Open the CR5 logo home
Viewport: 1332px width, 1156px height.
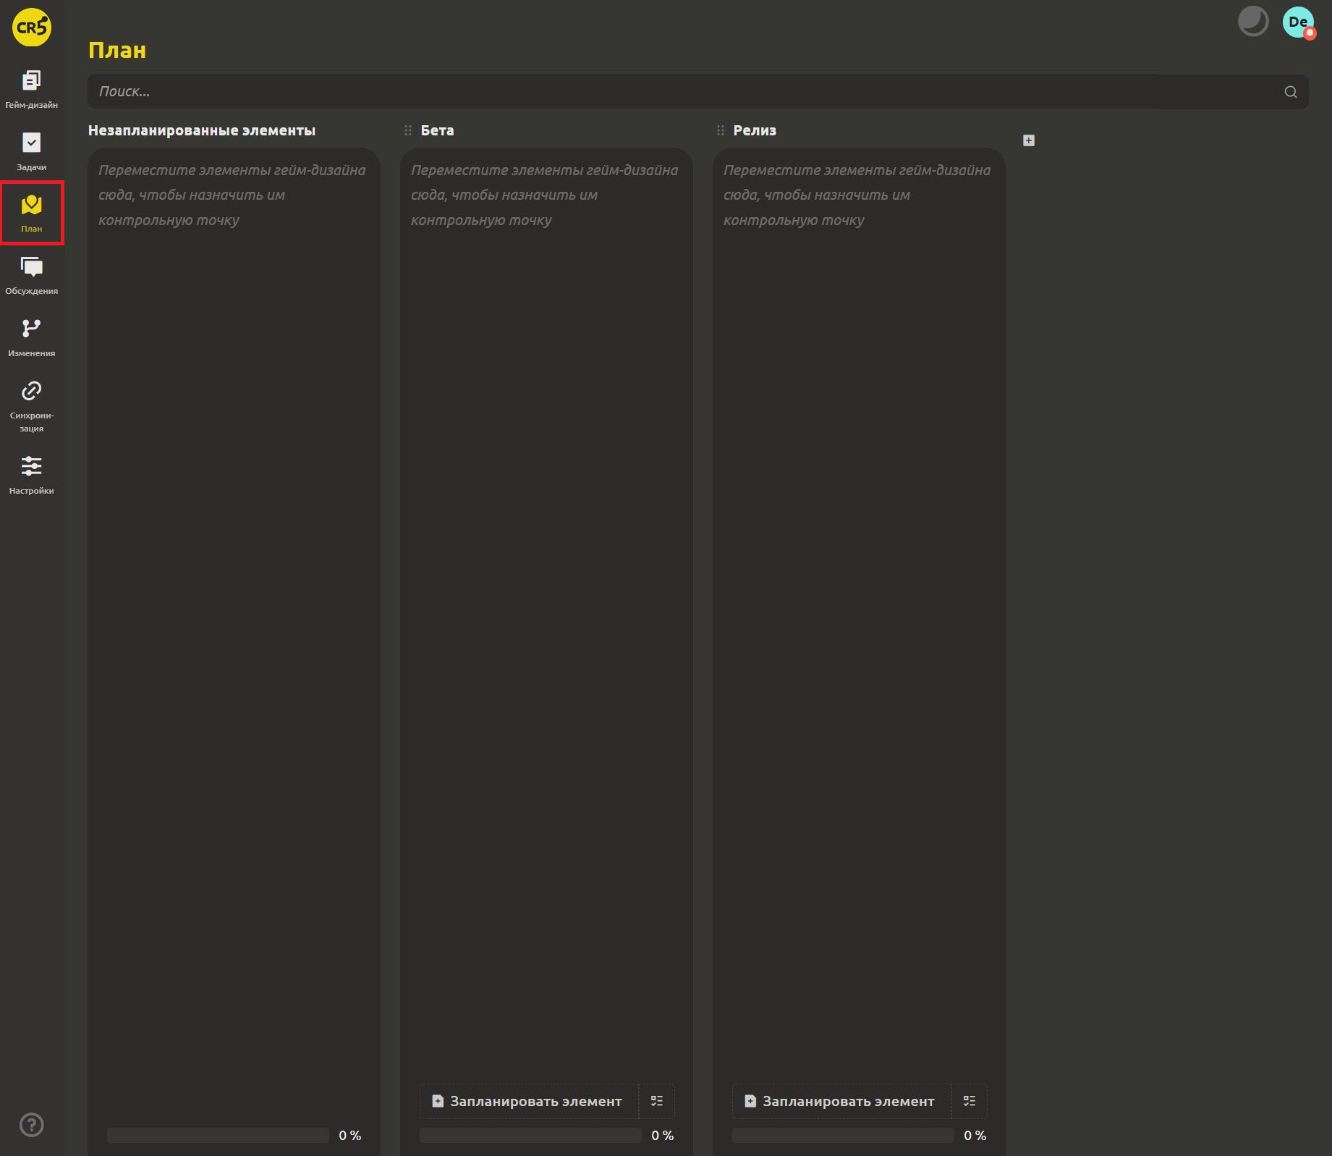coord(32,27)
